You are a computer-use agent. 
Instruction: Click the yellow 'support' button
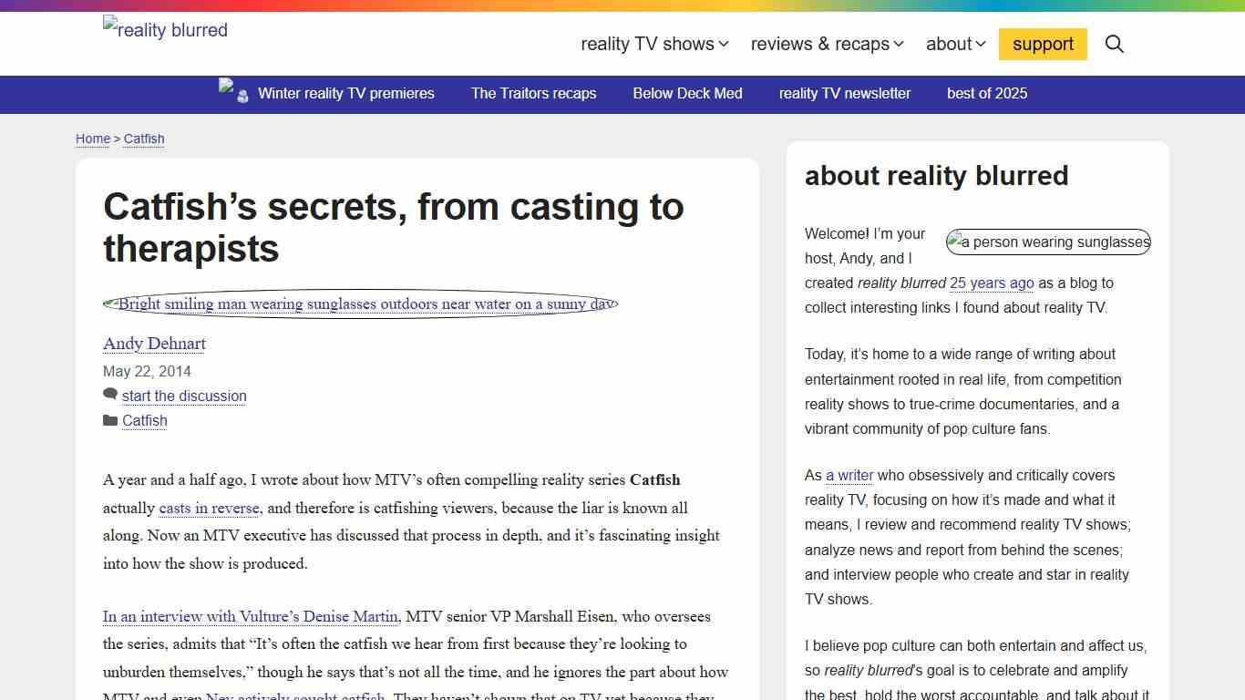[x=1042, y=44]
